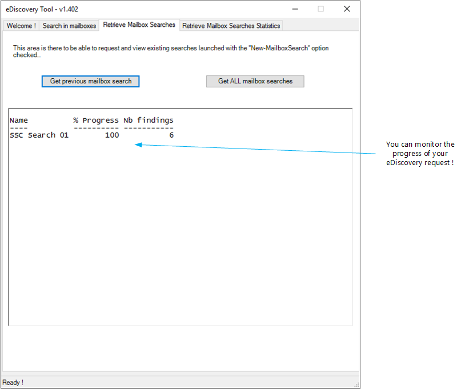Click the % Progress column header
This screenshot has width=461, height=389.
(x=95, y=121)
